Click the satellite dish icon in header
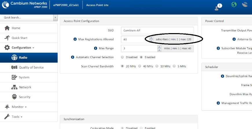This screenshot has height=129, width=252. pos(245,5)
